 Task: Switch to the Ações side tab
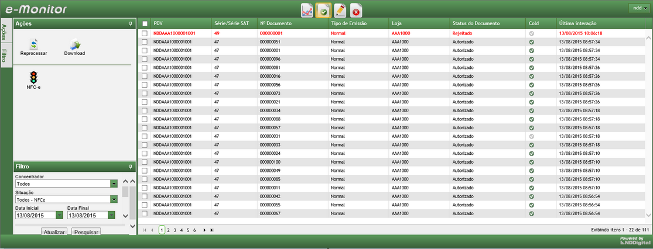click(x=5, y=32)
